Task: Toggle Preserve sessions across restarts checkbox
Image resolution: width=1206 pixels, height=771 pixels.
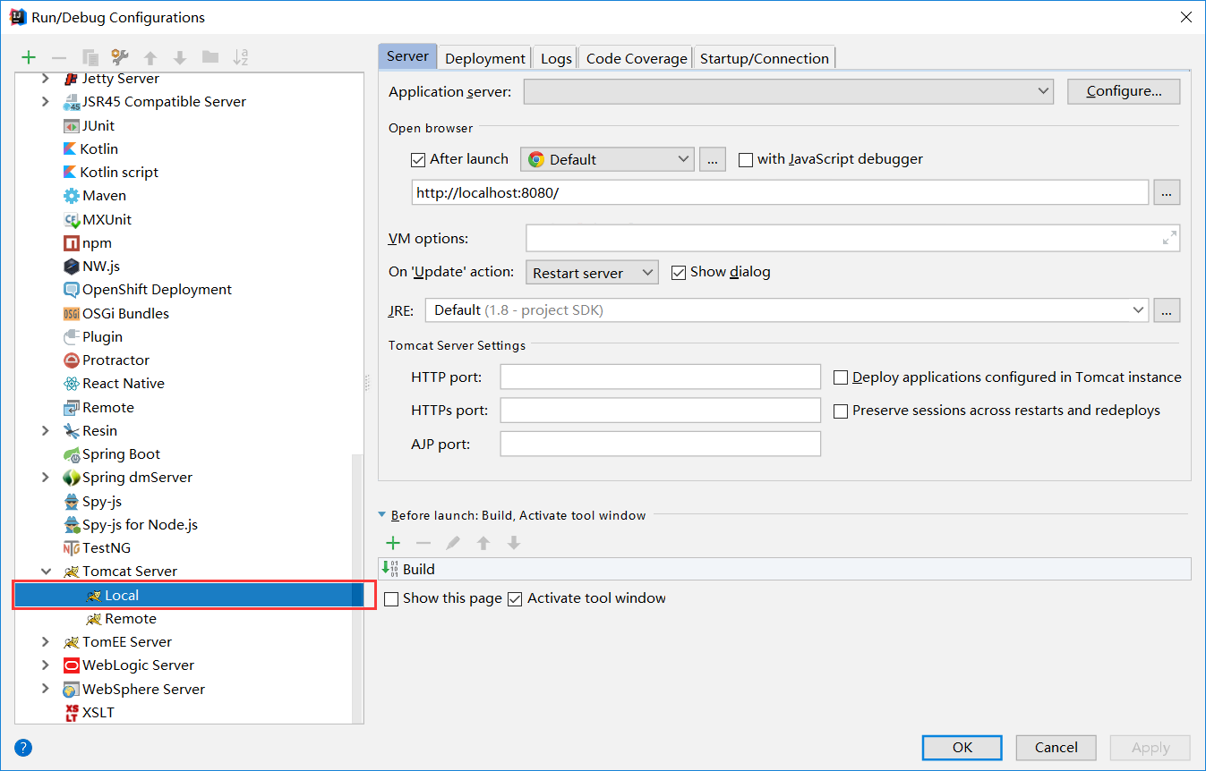Action: point(841,411)
